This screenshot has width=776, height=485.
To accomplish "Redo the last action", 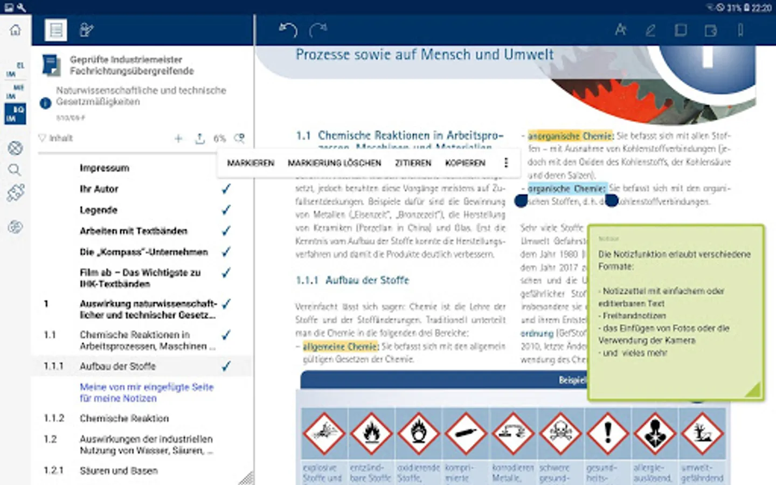I will [318, 30].
